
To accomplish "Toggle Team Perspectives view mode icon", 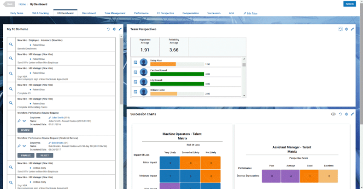I will click(340, 29).
